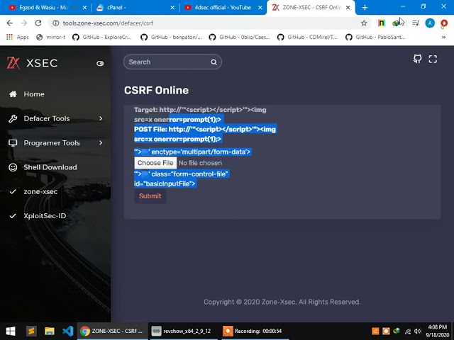Open Sublime Text from taskbar
The width and height of the screenshot is (454, 340).
31,331
